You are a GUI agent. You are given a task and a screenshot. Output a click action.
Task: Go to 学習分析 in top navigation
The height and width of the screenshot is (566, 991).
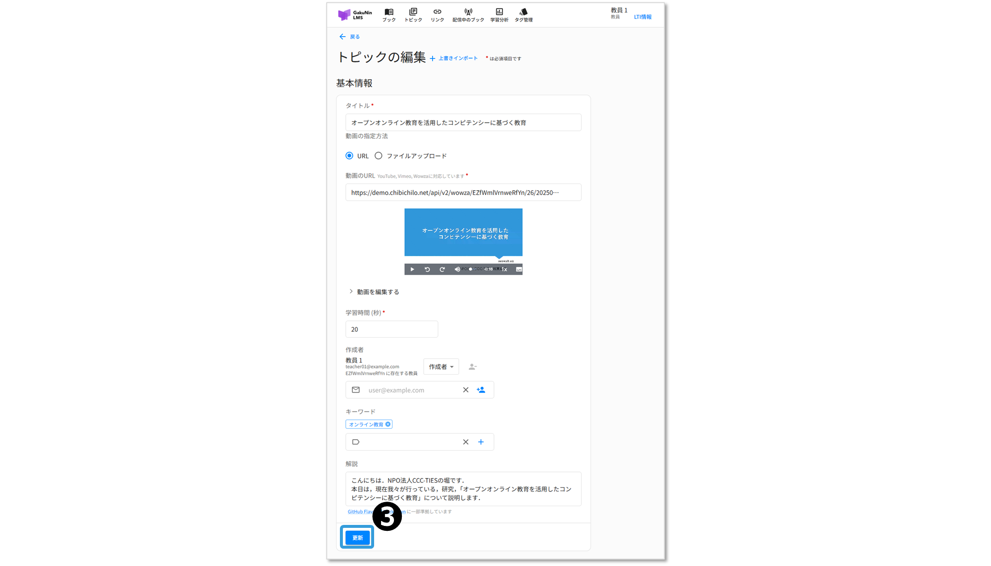tap(499, 15)
